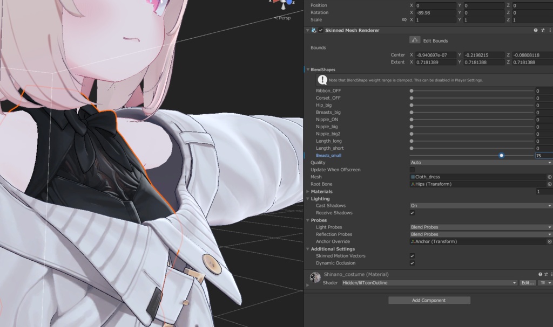This screenshot has height=327, width=553.
Task: Open the Root Bone object picker icon
Action: tap(549, 184)
